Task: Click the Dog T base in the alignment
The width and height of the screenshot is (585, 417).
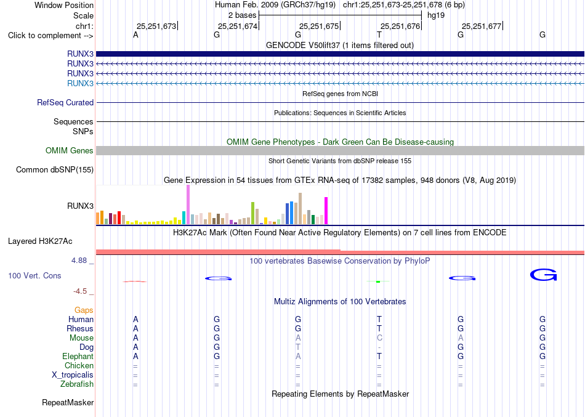Action: tap(297, 347)
